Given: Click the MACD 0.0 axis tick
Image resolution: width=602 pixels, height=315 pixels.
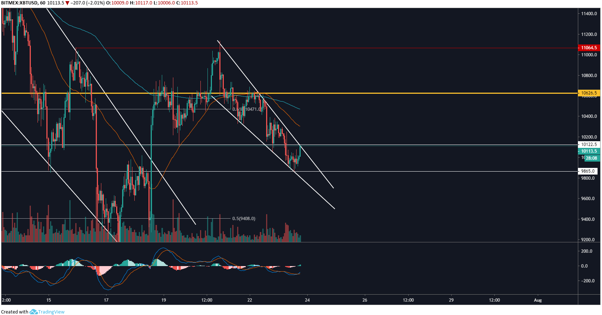Looking at the screenshot, I should [584, 266].
